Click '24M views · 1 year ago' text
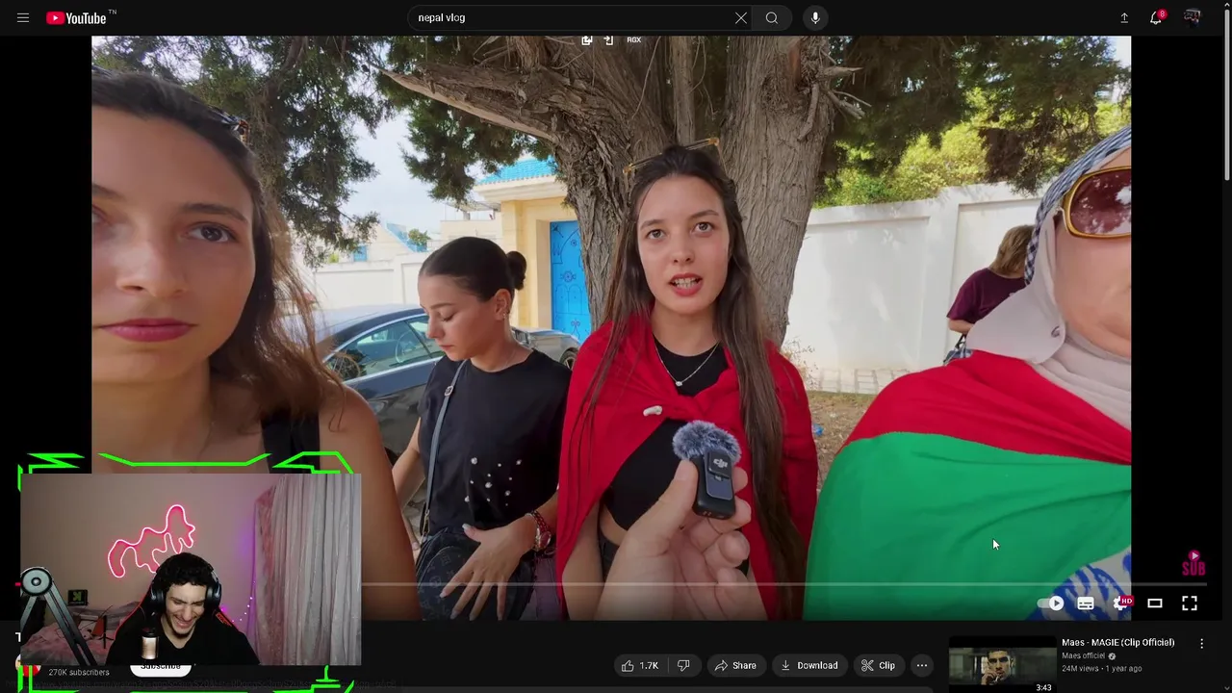 [x=1101, y=668]
